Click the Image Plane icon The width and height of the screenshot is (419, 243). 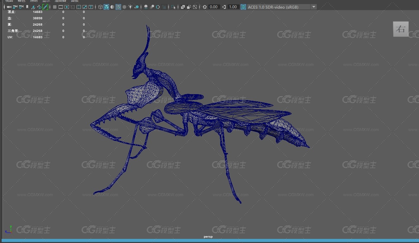click(x=33, y=7)
